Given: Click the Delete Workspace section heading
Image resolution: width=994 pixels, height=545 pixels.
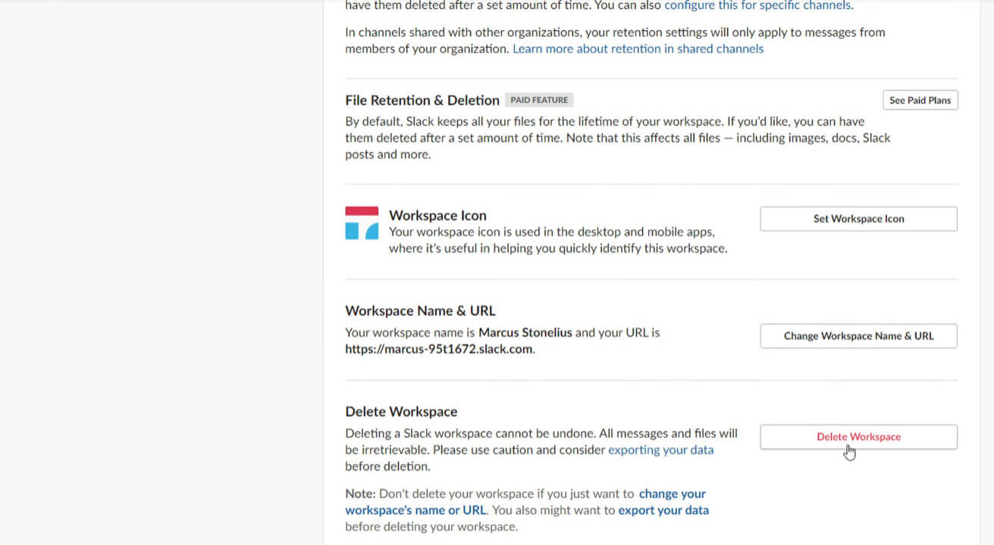Looking at the screenshot, I should 401,411.
